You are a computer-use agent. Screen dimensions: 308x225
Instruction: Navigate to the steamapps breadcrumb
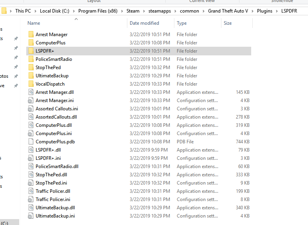[160, 11]
